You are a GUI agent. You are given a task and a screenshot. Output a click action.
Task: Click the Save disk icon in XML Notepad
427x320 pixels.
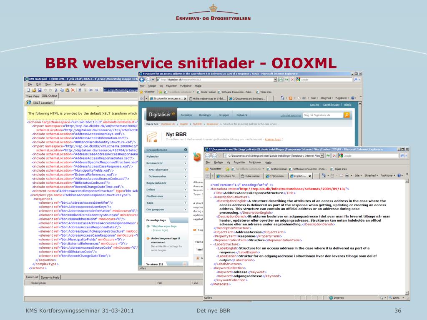pyautogui.click(x=40, y=90)
